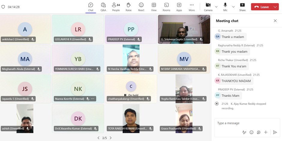Click the 'Thank u madam' message
This screenshot has width=282, height=141.
pyautogui.click(x=233, y=37)
